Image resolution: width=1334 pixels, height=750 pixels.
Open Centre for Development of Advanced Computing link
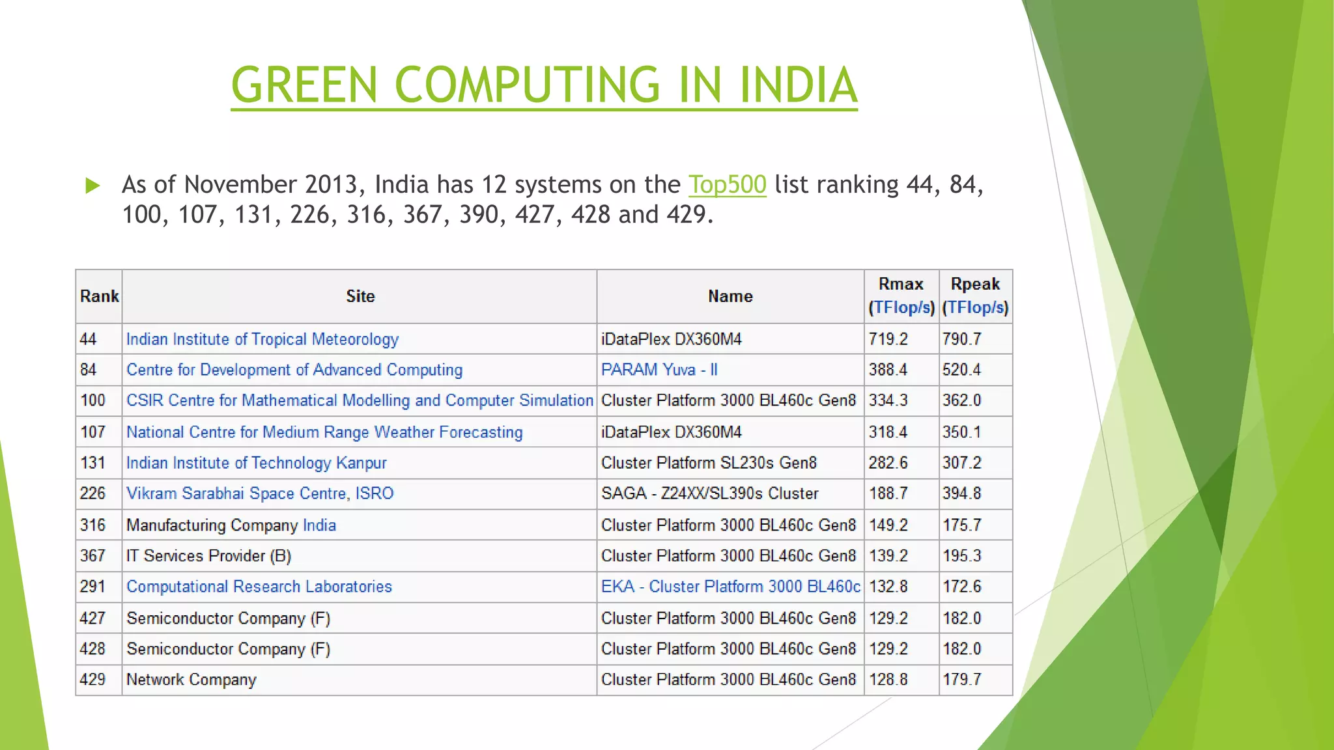tap(294, 370)
